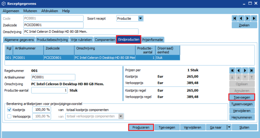
Task: Jump to last line arrow beside Prijzen per
Action: 252,70
